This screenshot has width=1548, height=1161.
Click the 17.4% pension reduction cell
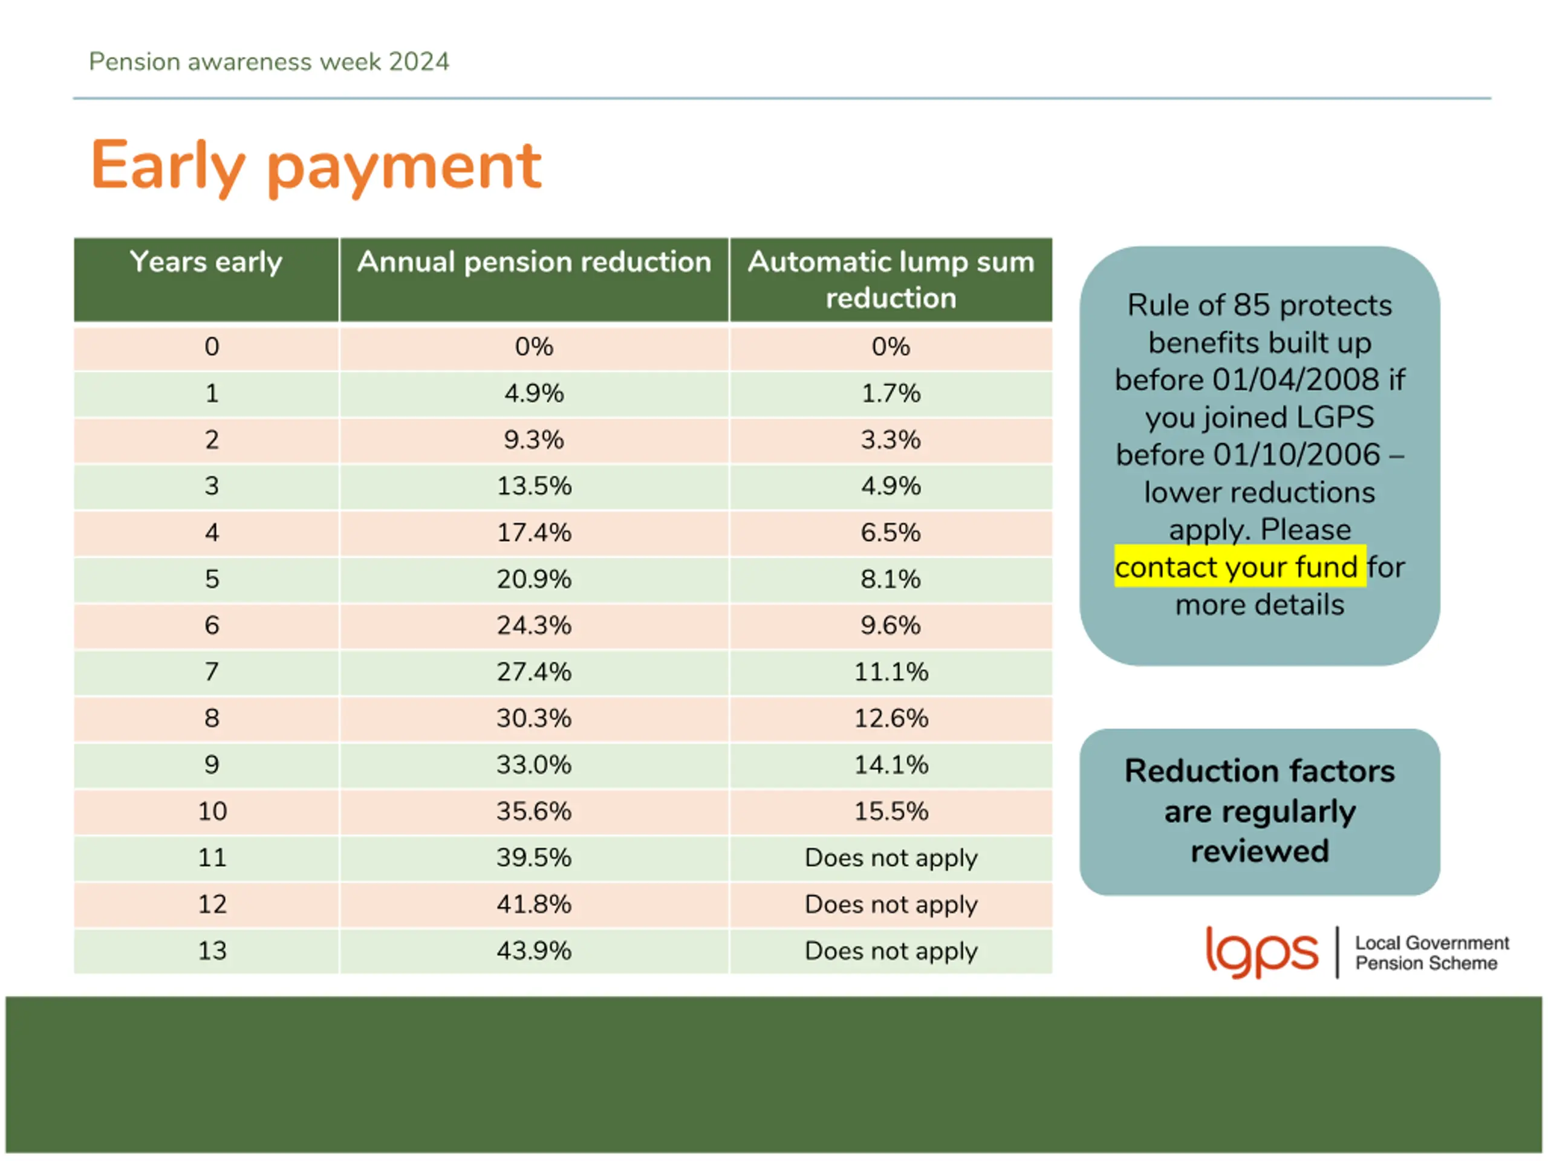click(x=534, y=533)
